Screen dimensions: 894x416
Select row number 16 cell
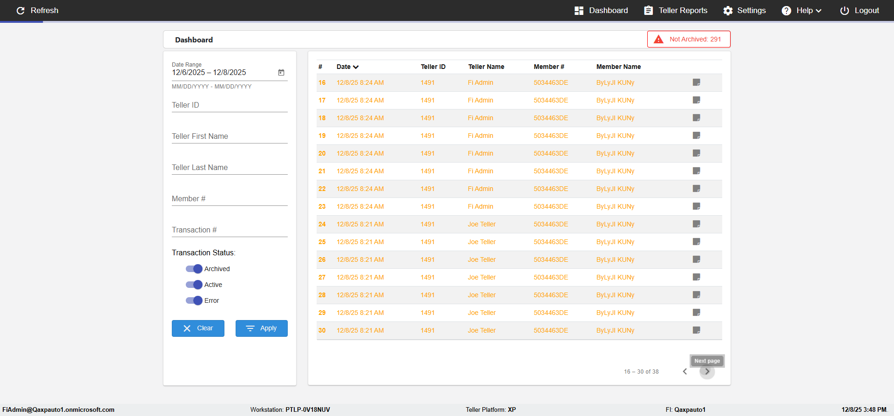pos(322,82)
